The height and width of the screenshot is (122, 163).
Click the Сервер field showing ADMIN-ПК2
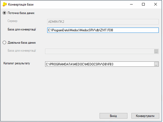103,22
